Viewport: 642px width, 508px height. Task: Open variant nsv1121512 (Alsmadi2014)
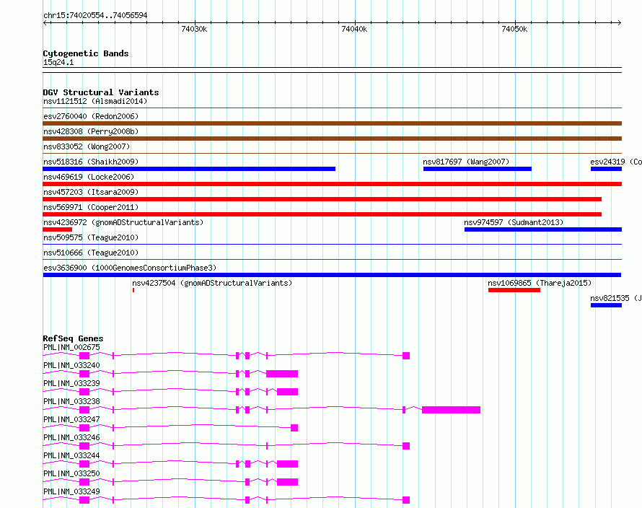[x=95, y=101]
